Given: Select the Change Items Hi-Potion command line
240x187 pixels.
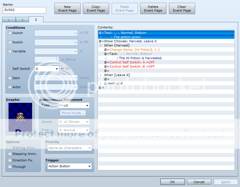Looking at the screenshot, I should [x=135, y=50].
